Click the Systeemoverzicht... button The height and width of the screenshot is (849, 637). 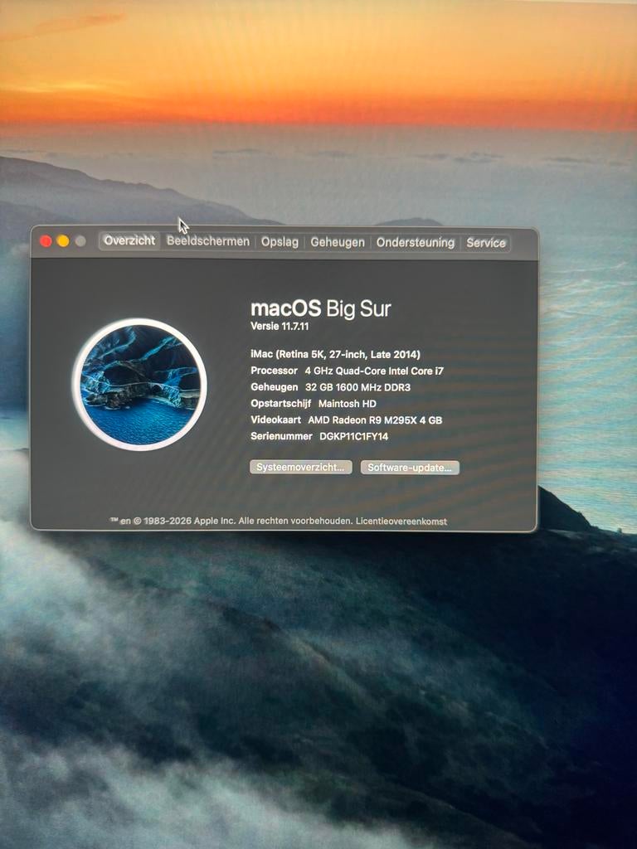click(300, 468)
